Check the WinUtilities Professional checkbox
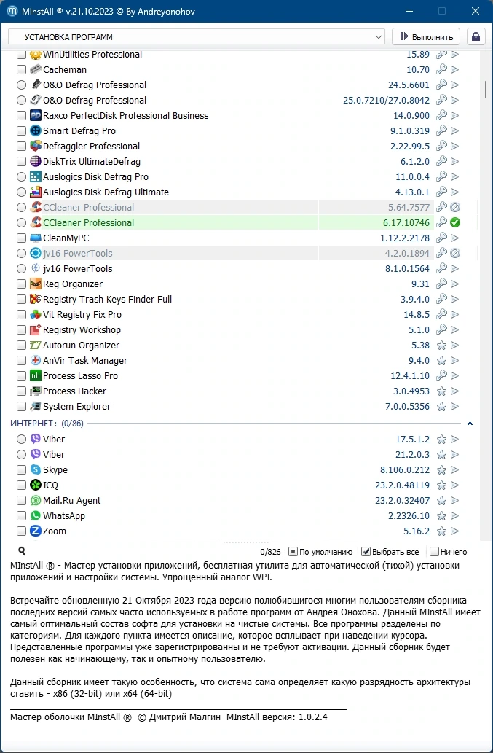This screenshot has width=493, height=753. click(21, 54)
